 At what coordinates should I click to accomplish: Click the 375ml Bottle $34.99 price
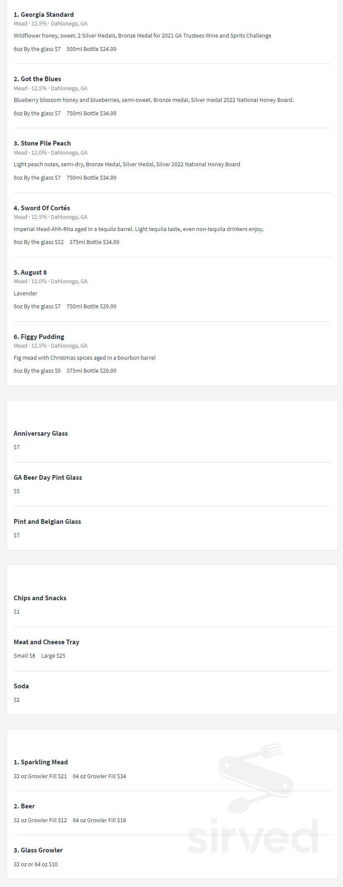[x=94, y=242]
